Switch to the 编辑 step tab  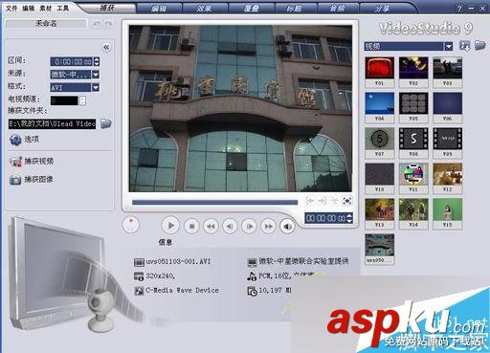159,9
